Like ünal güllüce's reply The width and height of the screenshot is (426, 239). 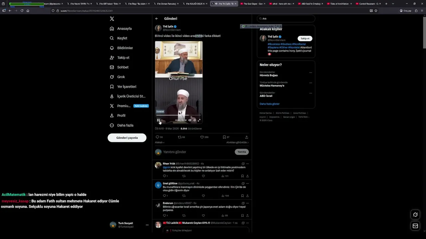[203, 196]
